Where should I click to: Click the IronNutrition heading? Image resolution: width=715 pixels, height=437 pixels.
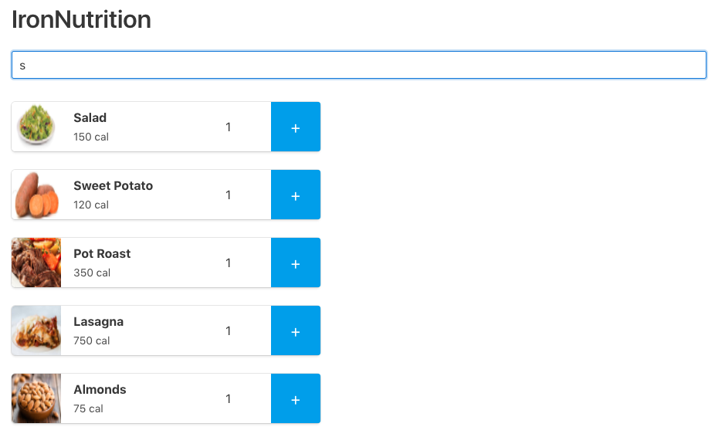click(81, 20)
